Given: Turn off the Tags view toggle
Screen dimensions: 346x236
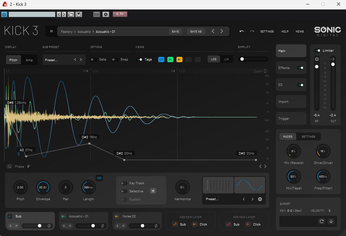Looking at the screenshot, I should (139, 60).
